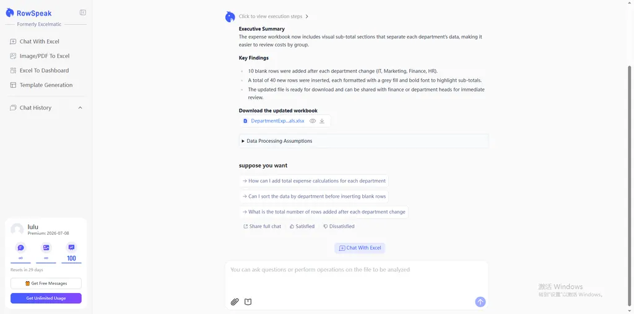Screen dimensions: 634x314
Task: Collapse the Chat History section
Action: click(x=80, y=108)
